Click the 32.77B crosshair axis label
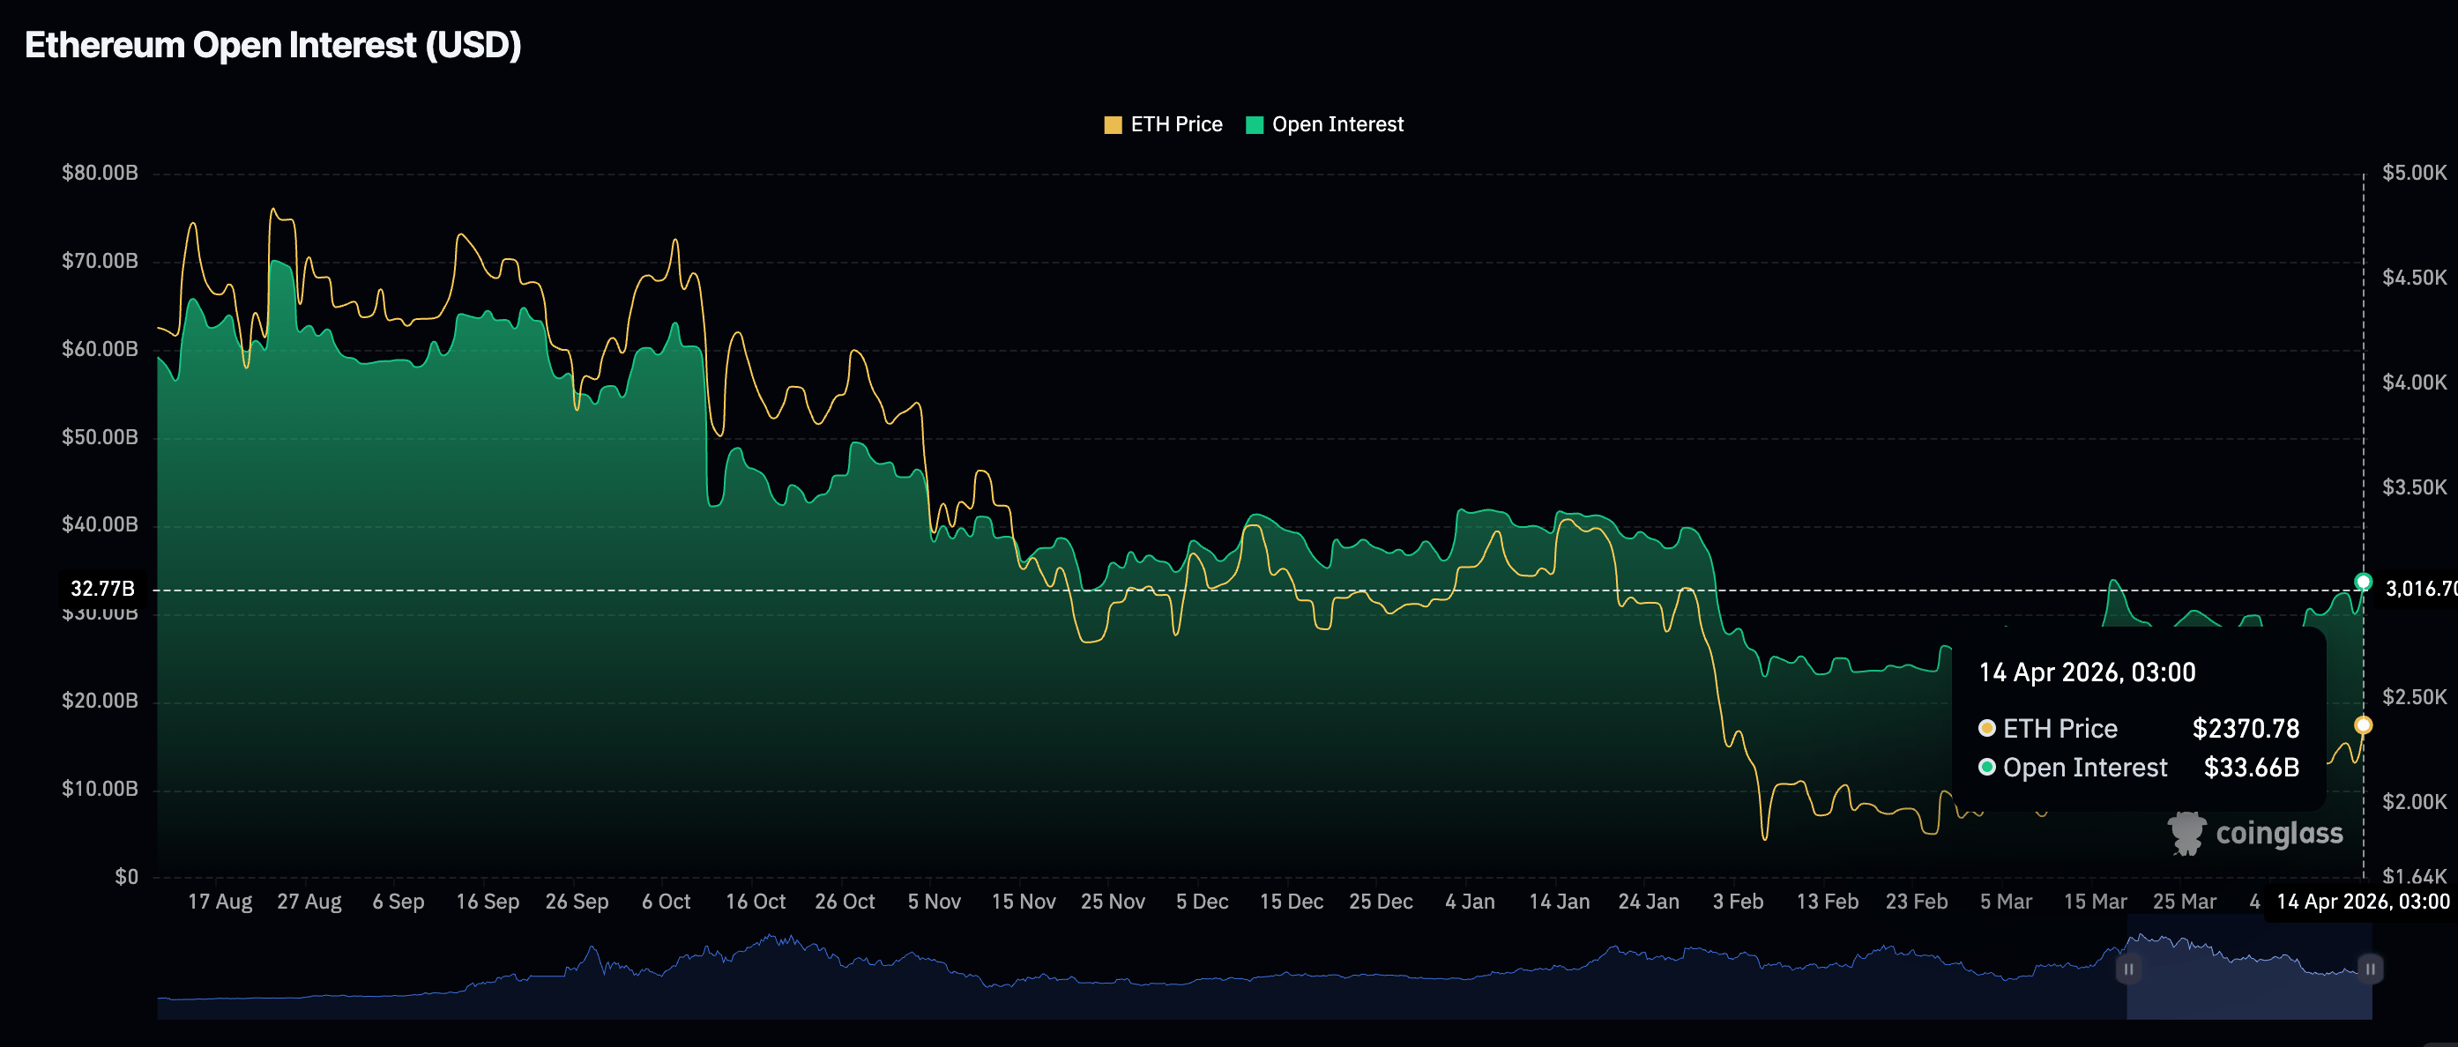This screenshot has width=2458, height=1047. (x=103, y=589)
